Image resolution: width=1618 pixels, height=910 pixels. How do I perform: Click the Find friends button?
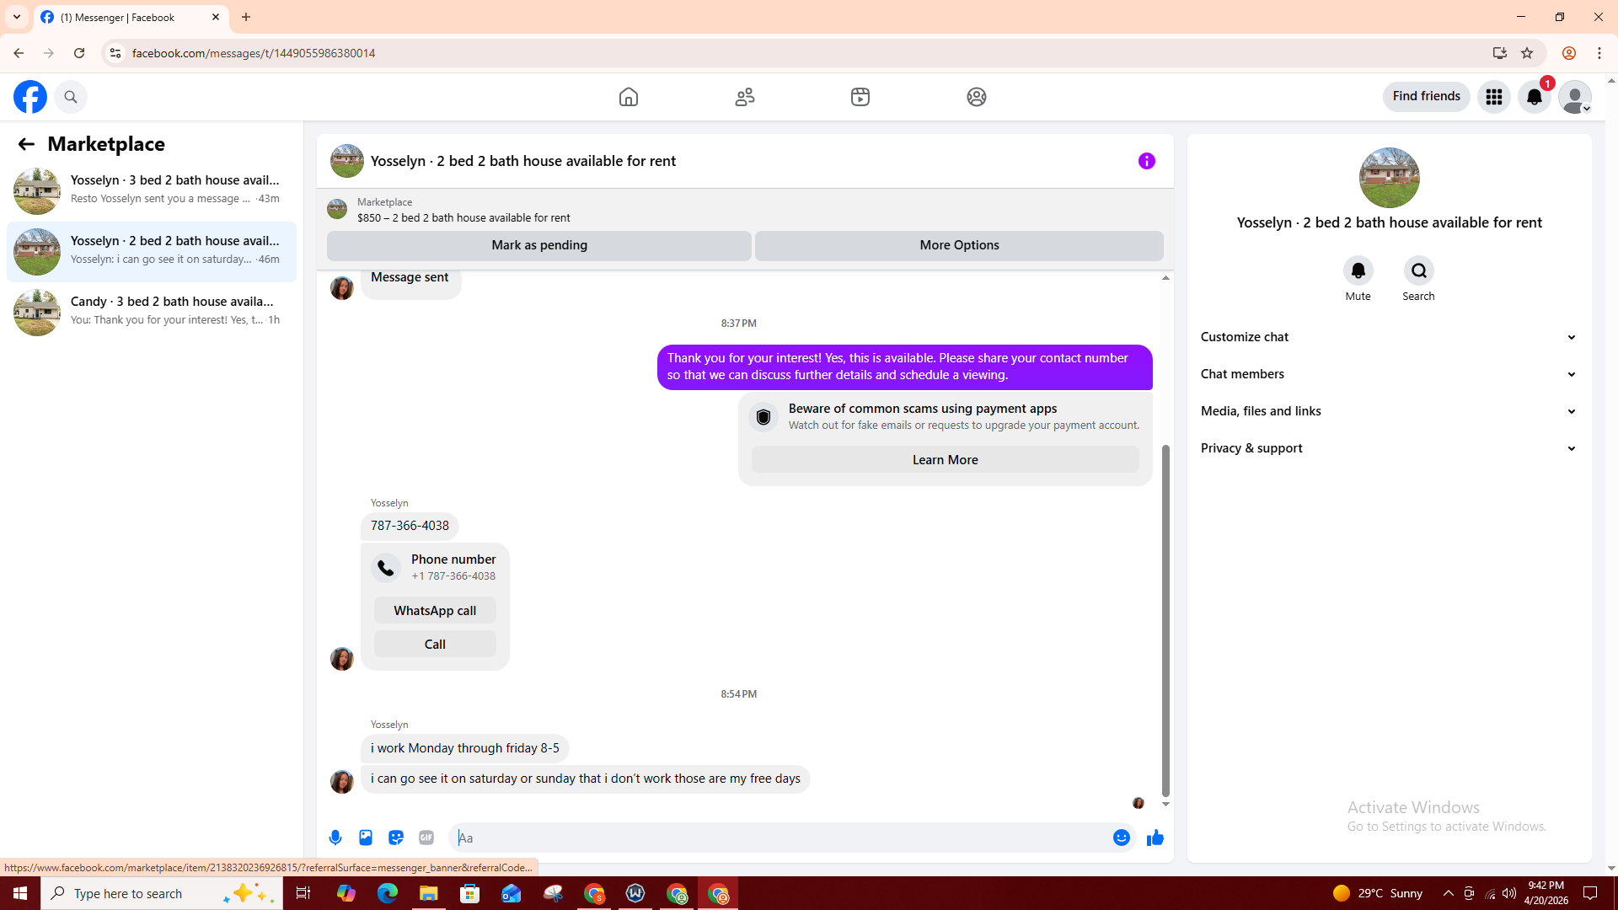click(1426, 96)
